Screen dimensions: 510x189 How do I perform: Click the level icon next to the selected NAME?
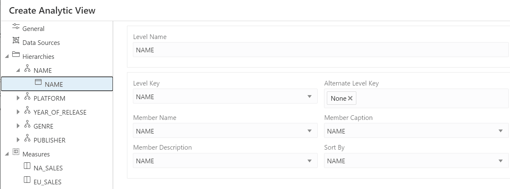[38, 82]
